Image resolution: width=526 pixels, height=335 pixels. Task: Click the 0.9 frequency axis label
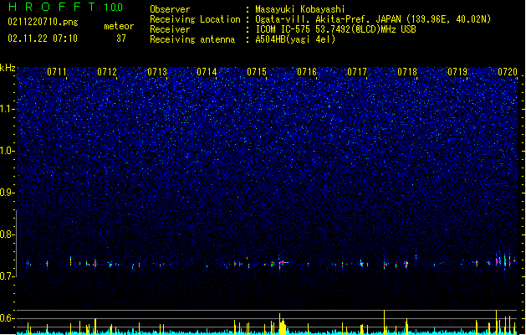(x=8, y=193)
